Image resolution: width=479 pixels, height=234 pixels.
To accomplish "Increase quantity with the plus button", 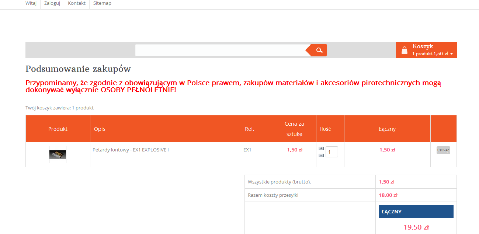I will click(321, 148).
